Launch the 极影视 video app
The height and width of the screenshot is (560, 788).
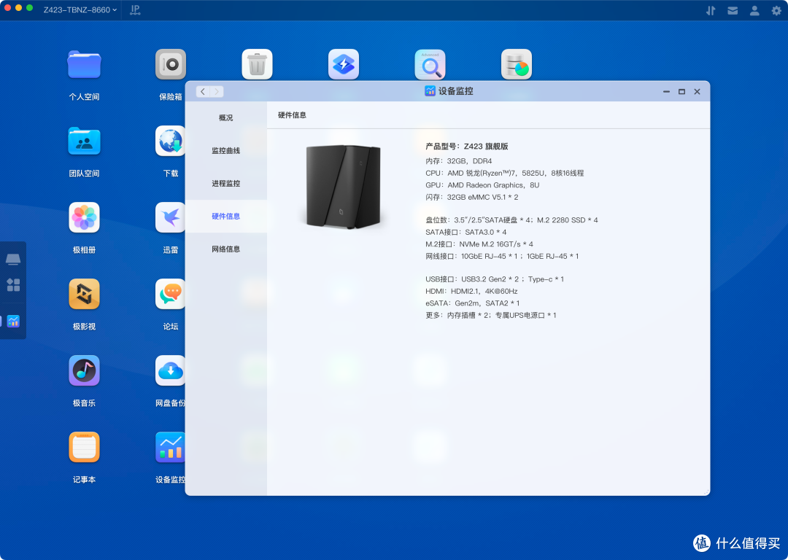click(x=84, y=294)
